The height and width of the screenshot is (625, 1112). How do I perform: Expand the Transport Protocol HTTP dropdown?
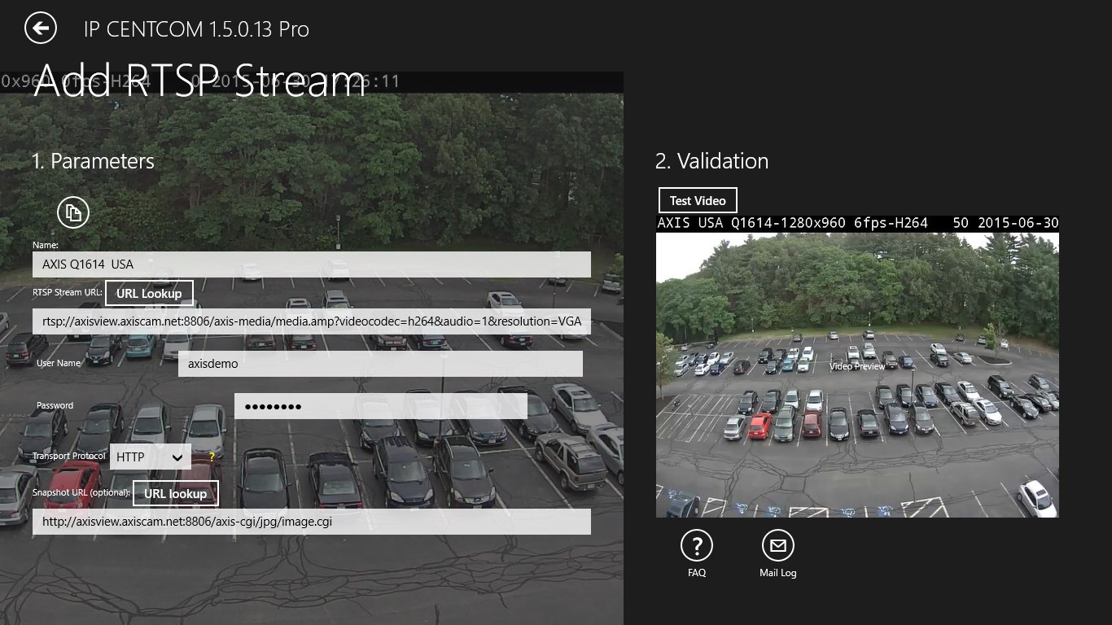[151, 457]
